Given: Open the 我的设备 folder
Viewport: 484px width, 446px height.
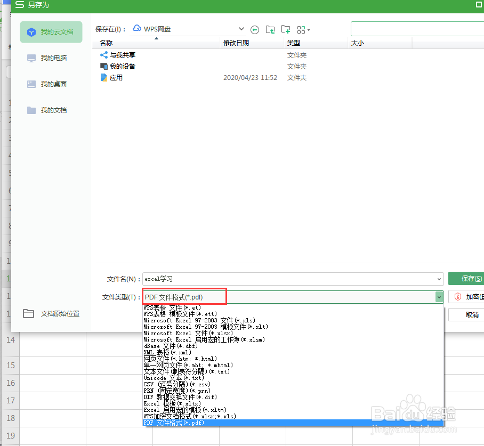Looking at the screenshot, I should click(118, 67).
